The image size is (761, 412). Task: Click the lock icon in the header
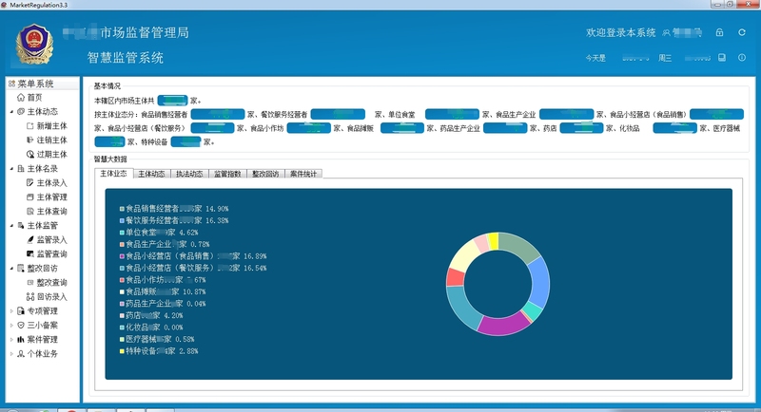pos(719,32)
